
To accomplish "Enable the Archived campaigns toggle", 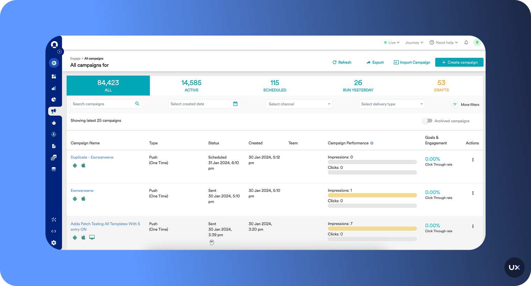I will coord(427,120).
